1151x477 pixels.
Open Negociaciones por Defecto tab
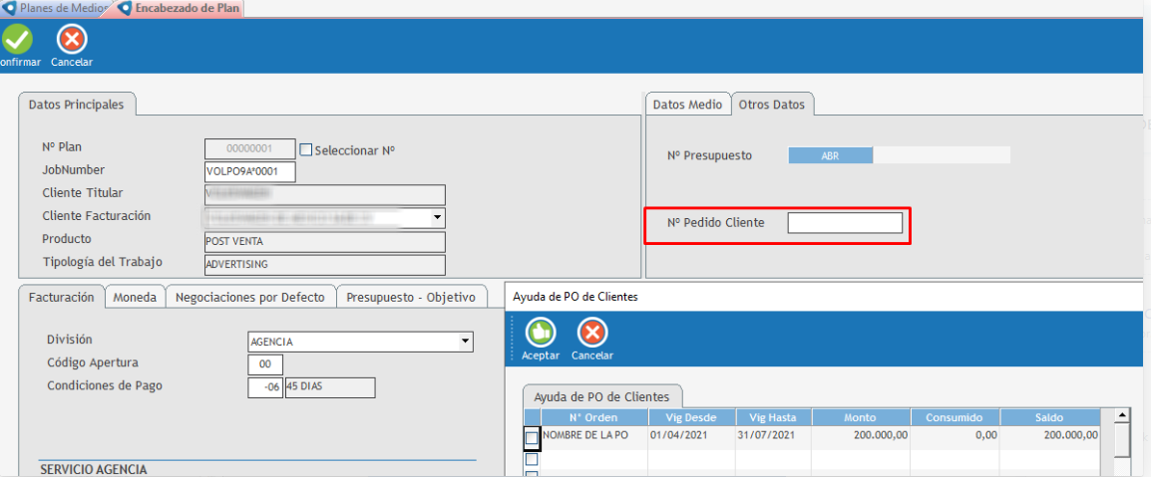coord(249,297)
